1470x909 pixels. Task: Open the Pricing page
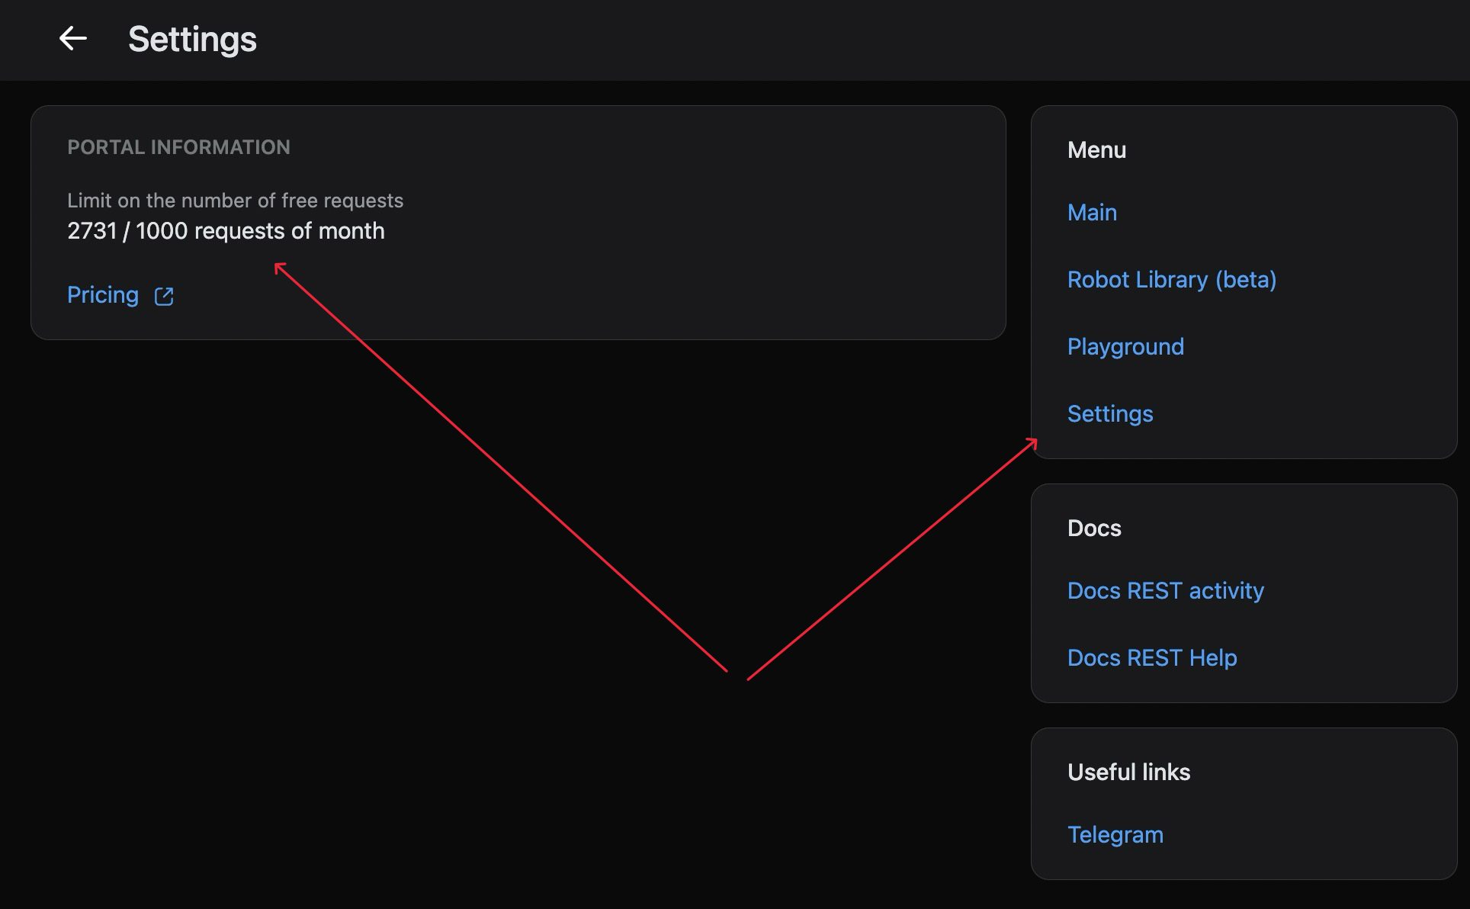102,294
